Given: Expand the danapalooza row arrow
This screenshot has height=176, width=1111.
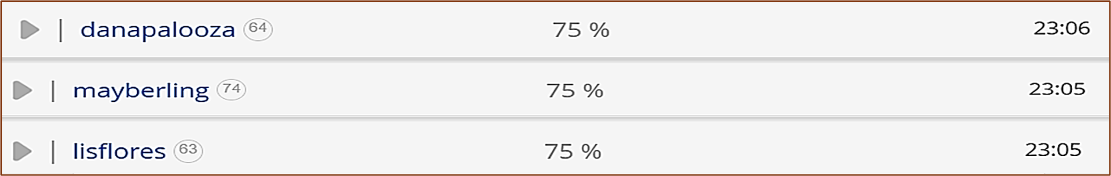Looking at the screenshot, I should point(30,30).
